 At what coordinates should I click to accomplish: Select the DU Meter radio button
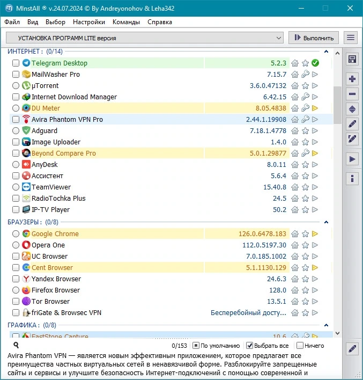(x=16, y=108)
